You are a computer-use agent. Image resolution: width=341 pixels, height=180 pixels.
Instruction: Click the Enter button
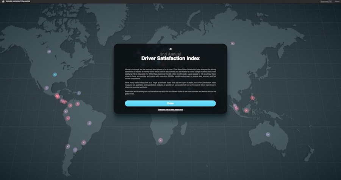170,103
